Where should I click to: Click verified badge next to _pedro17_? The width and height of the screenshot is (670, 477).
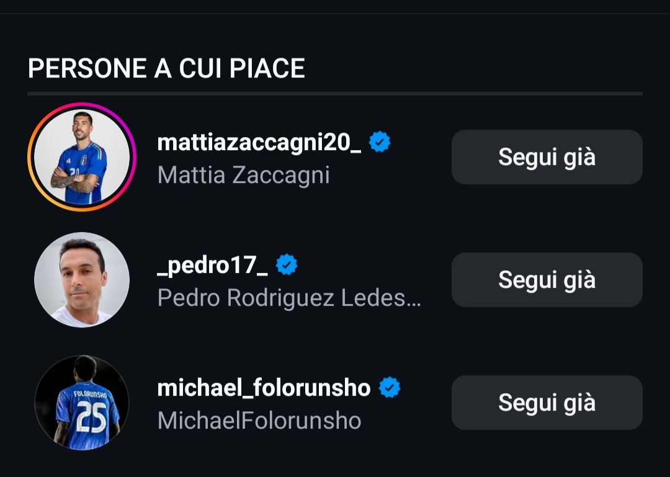[x=287, y=265]
